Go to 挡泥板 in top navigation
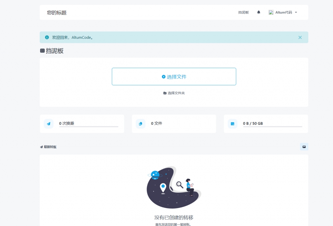 click(243, 12)
